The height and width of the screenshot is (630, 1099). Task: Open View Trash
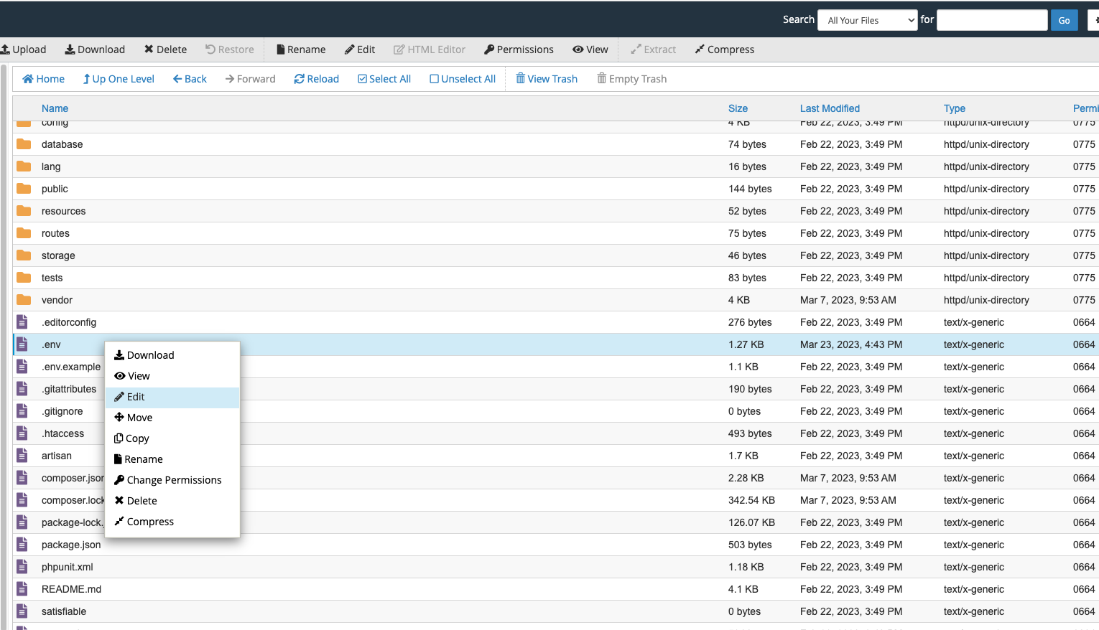pyautogui.click(x=547, y=79)
